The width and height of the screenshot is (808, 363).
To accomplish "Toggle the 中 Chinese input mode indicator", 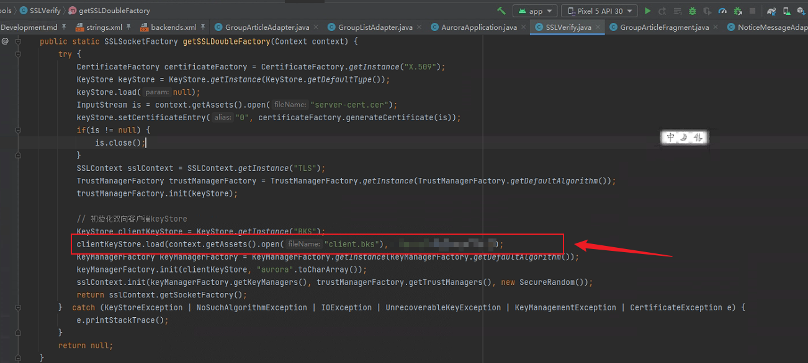I will click(671, 138).
